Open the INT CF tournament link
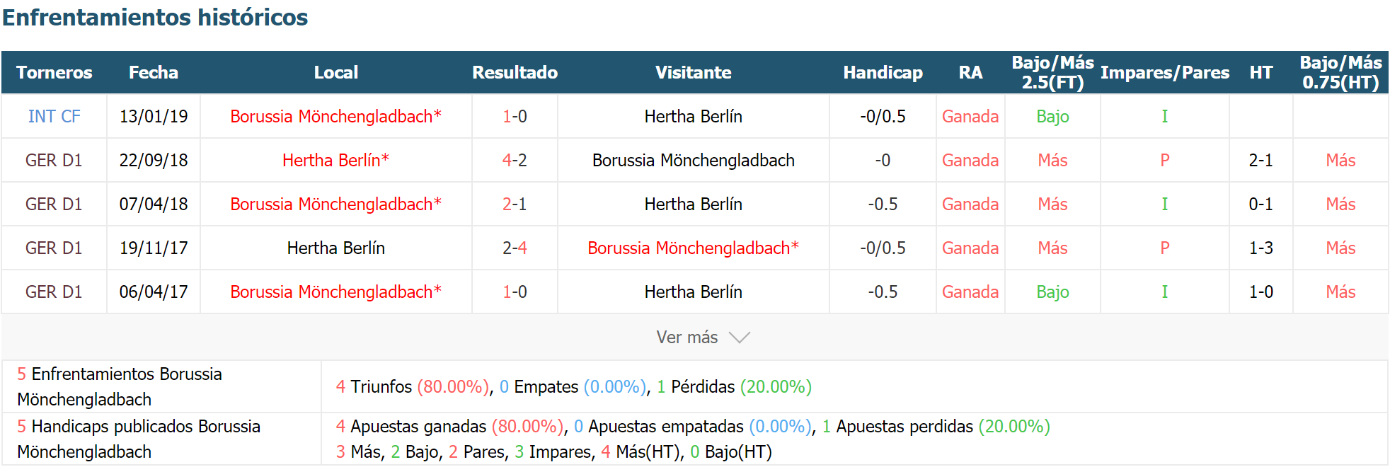1390x467 pixels. coord(54,116)
